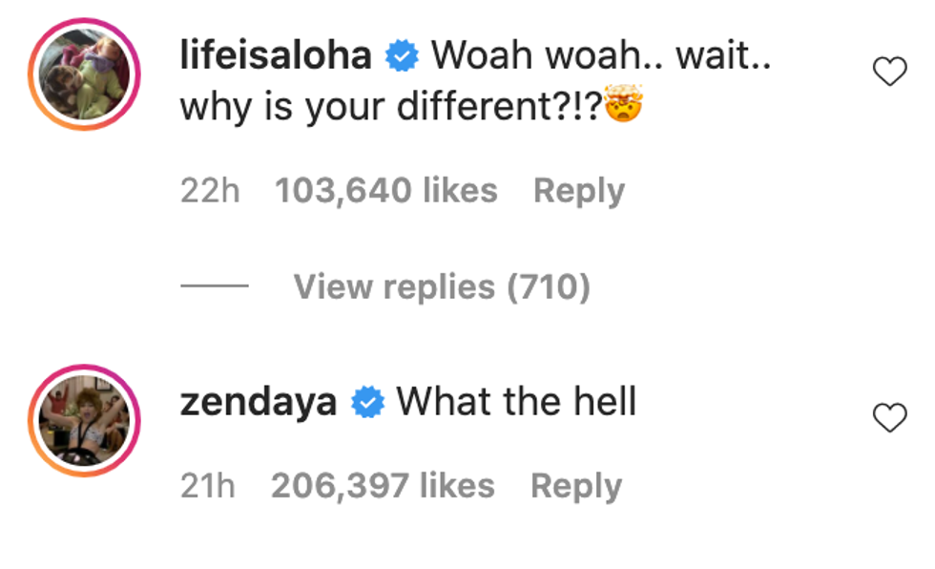
Task: Click the verified badge next to zendaya
Action: [367, 403]
